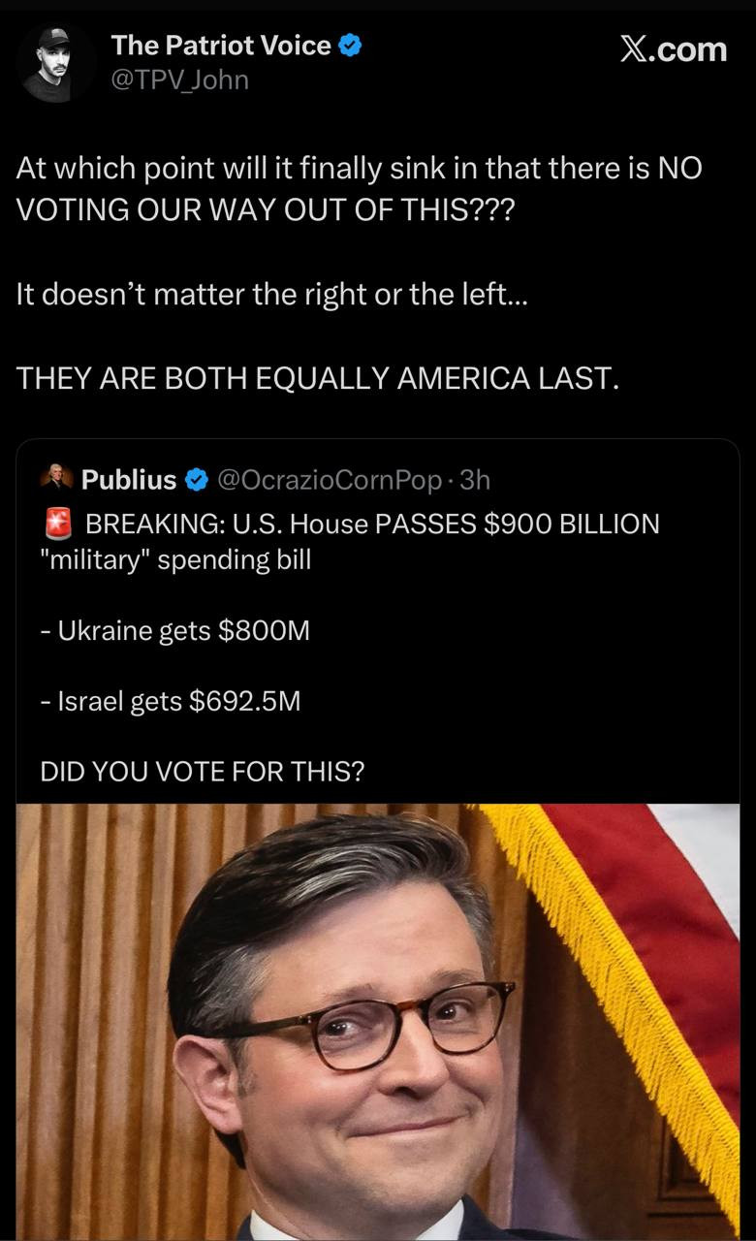This screenshot has width=756, height=1241.
Task: Open The Patriot Voice display name
Action: click(221, 45)
